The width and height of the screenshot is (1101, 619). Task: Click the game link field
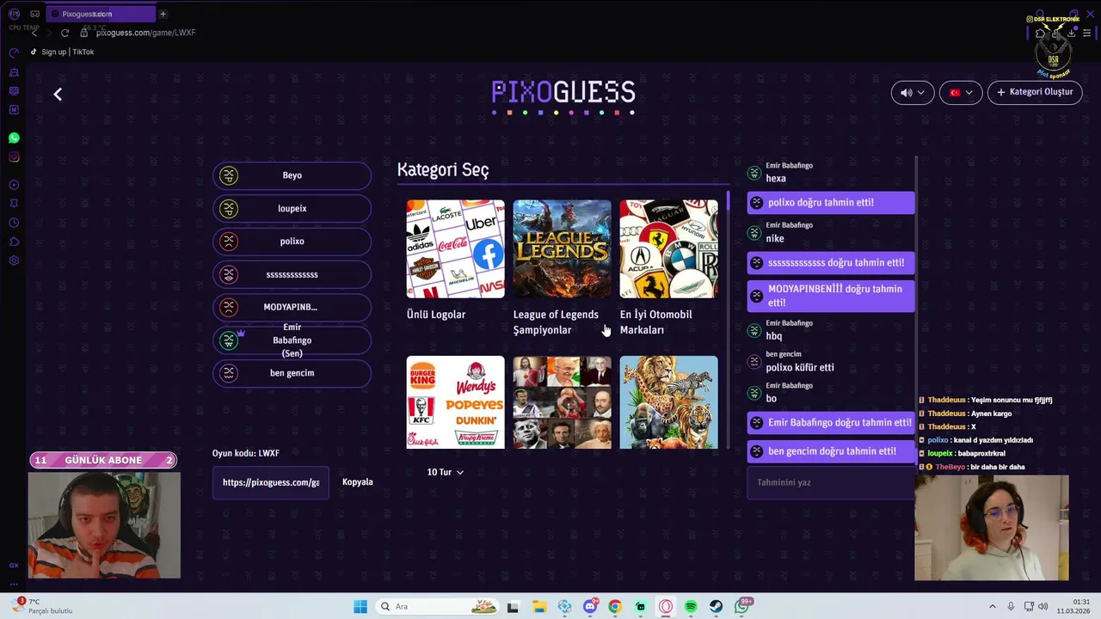coord(271,482)
